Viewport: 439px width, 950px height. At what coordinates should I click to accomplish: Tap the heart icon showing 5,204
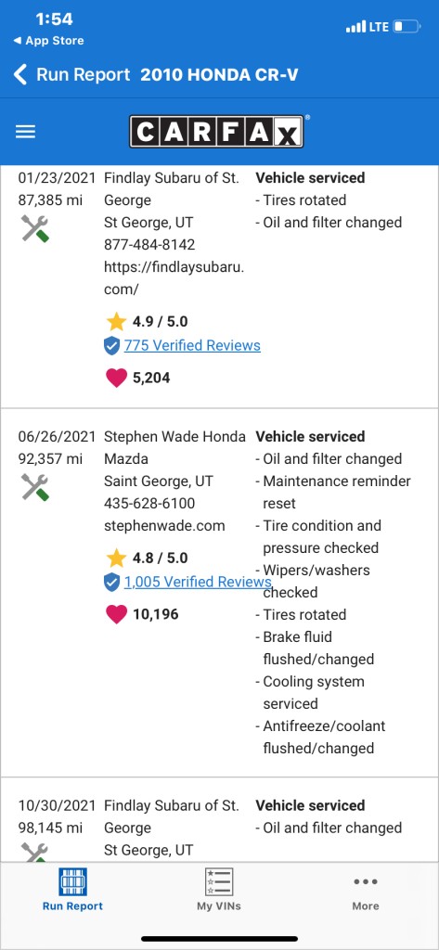[x=116, y=379]
